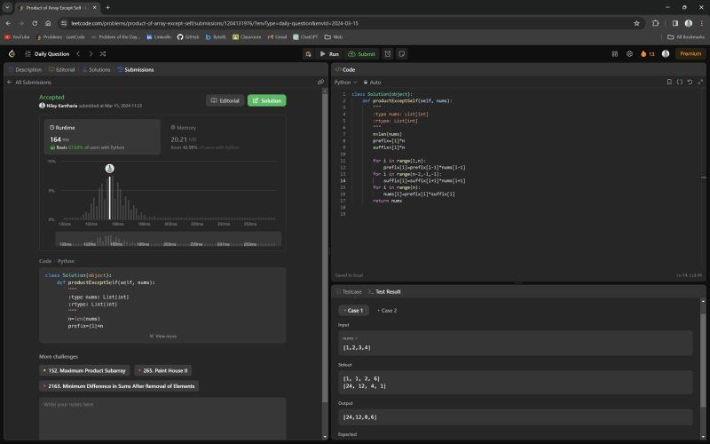Switch to the Solutions tab
The height and width of the screenshot is (444, 710).
click(97, 70)
